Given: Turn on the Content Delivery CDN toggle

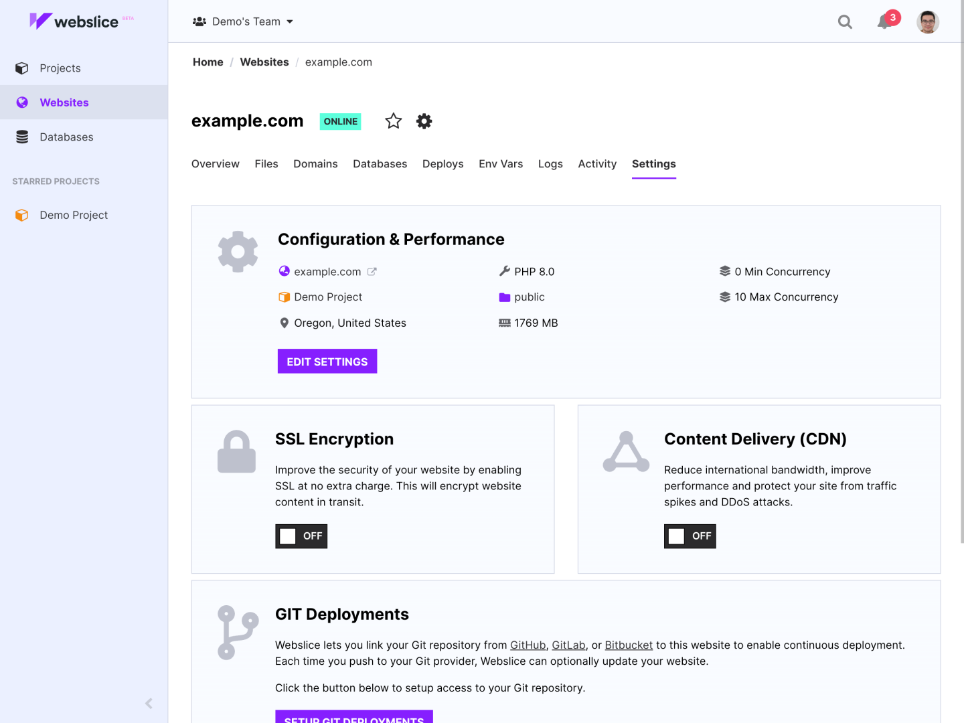Looking at the screenshot, I should coord(690,536).
